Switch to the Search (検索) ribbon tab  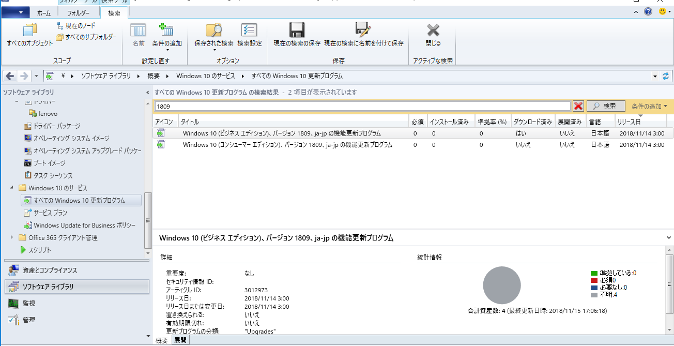pos(114,13)
